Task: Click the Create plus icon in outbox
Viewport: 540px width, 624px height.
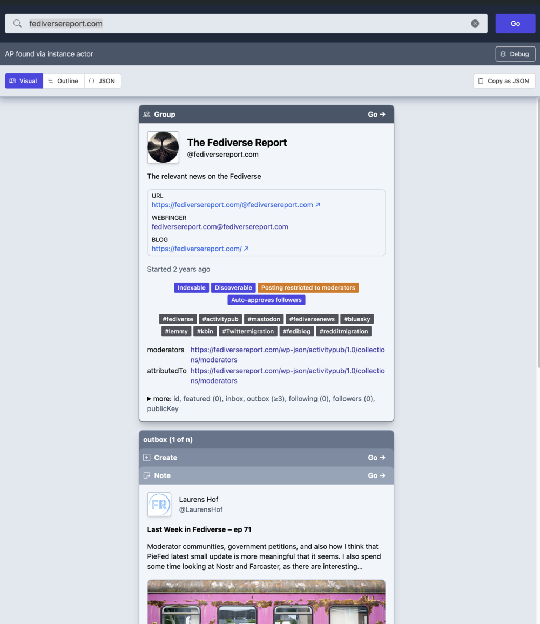Action: coord(147,458)
